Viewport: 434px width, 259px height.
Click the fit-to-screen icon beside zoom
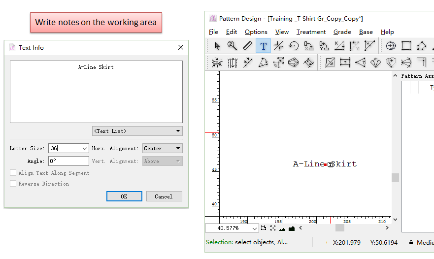(273, 228)
